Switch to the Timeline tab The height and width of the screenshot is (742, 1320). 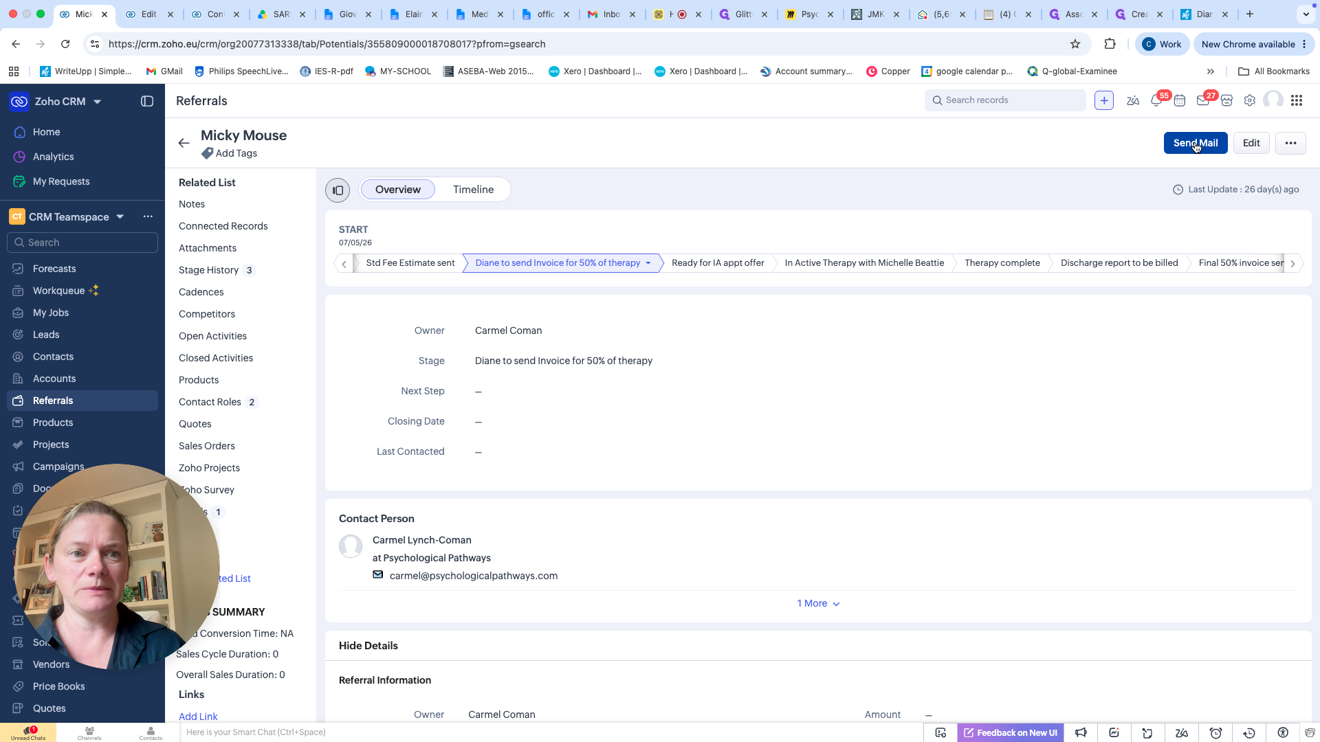tap(473, 190)
